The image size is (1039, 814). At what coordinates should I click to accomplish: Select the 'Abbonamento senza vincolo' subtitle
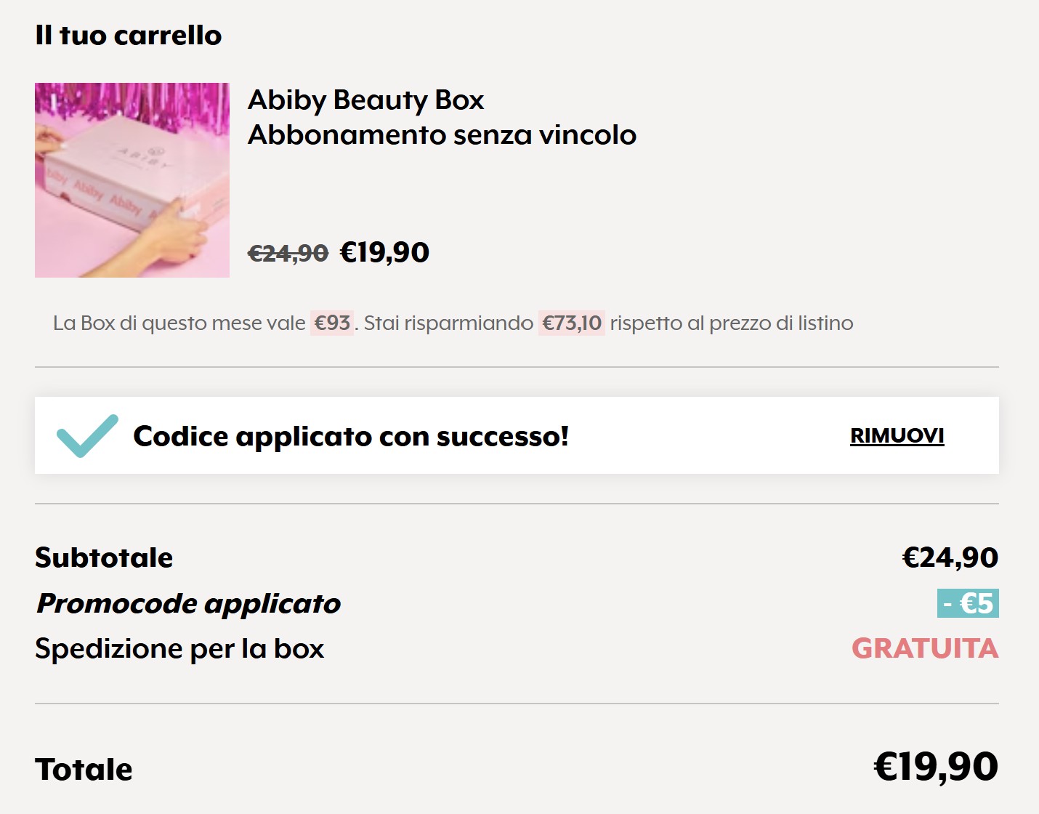point(442,135)
